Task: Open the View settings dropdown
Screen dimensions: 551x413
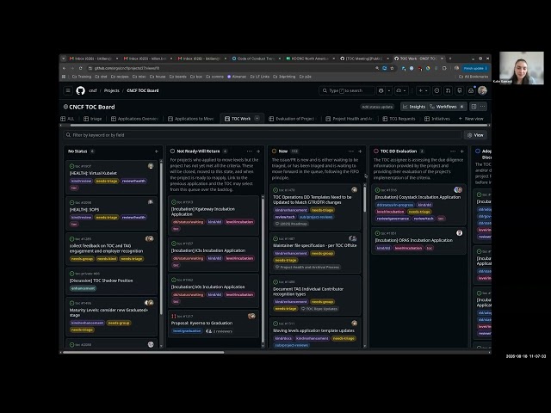Action: tap(475, 135)
